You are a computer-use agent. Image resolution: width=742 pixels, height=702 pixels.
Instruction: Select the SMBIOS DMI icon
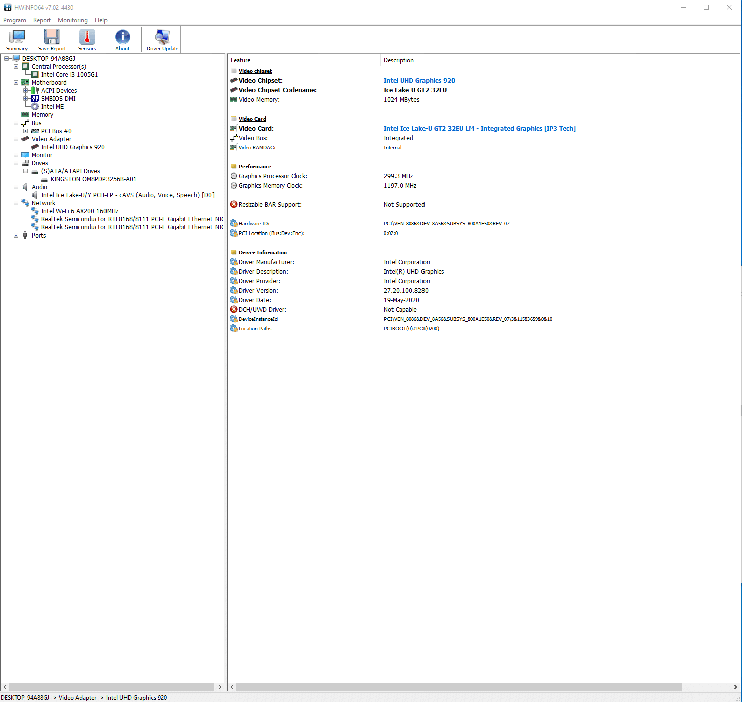35,99
